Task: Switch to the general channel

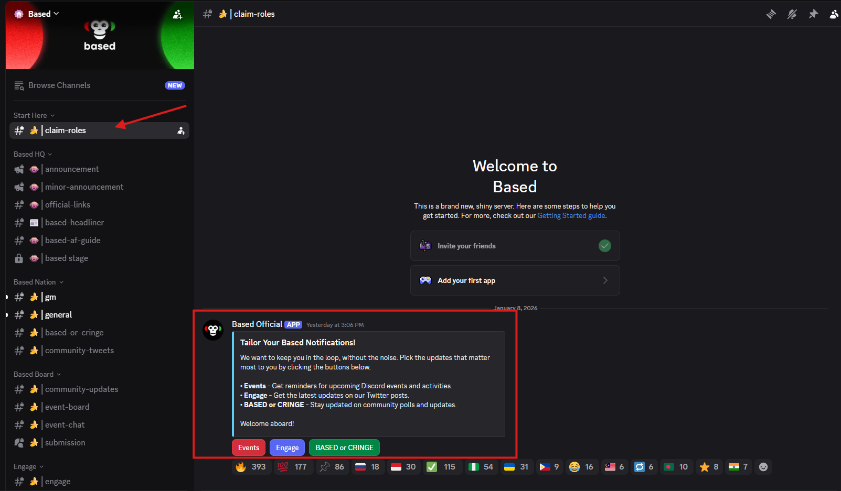Action: [58, 315]
